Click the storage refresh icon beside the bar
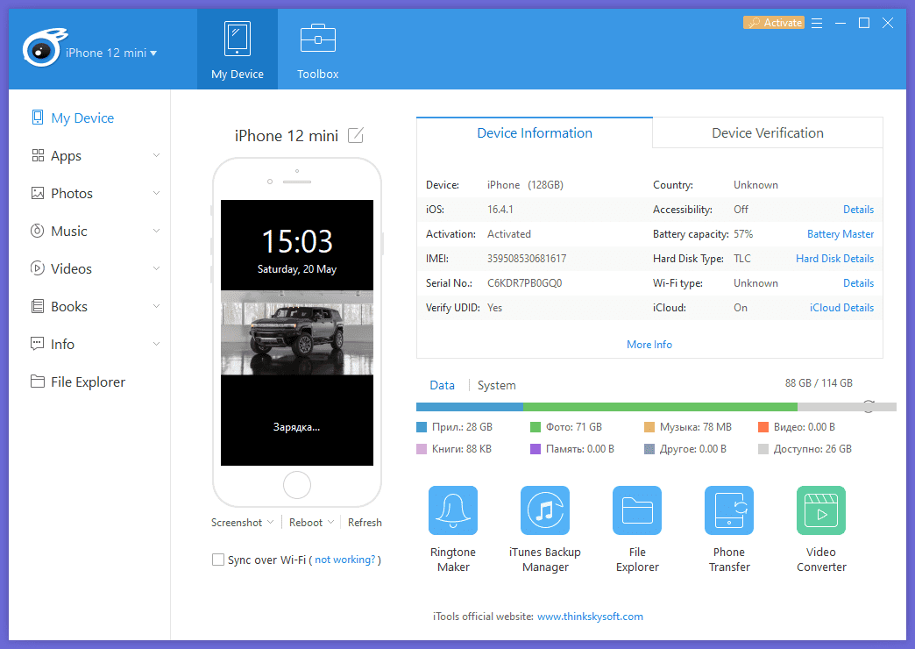Viewport: 915px width, 649px height. tap(869, 406)
